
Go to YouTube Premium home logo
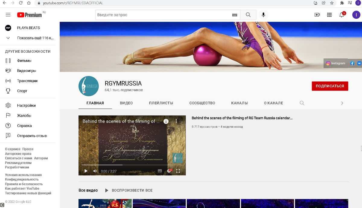30,15
